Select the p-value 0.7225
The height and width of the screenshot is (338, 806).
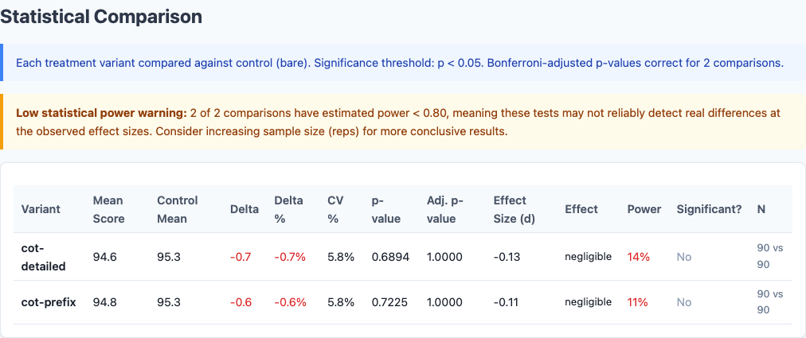[389, 302]
